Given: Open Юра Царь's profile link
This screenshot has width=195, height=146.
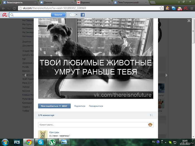Looking at the screenshot, I should pos(54,132).
